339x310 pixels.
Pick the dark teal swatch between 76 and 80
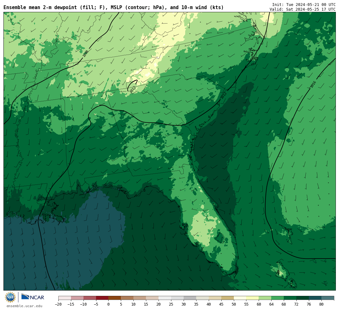[x=315, y=298]
